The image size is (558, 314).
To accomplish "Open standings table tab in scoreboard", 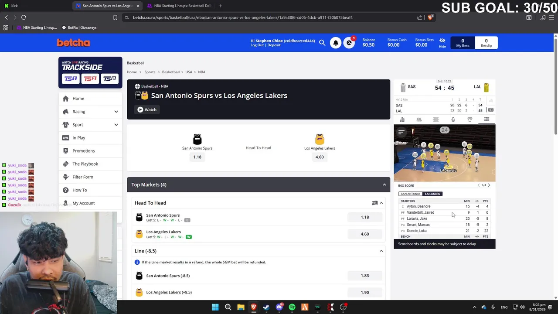I will [x=436, y=119].
